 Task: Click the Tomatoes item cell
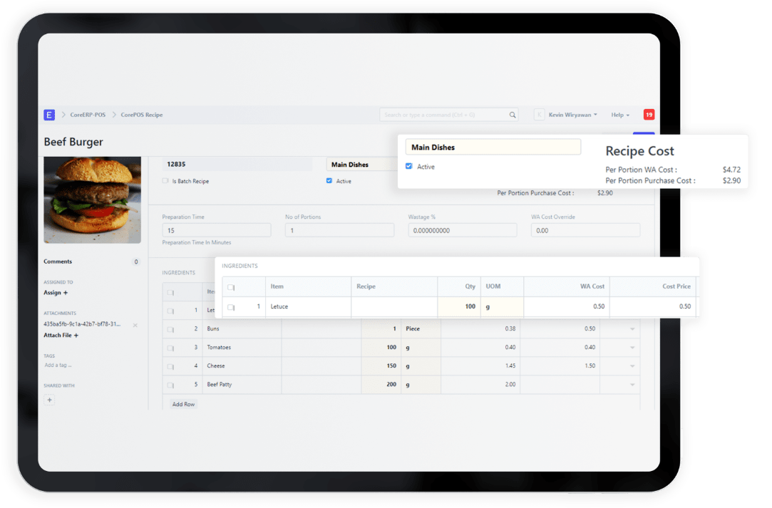(242, 348)
